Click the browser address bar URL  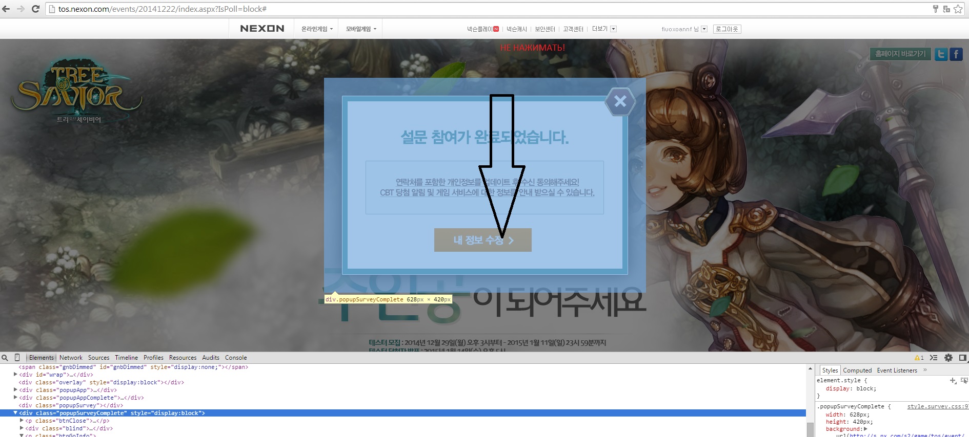[162, 9]
